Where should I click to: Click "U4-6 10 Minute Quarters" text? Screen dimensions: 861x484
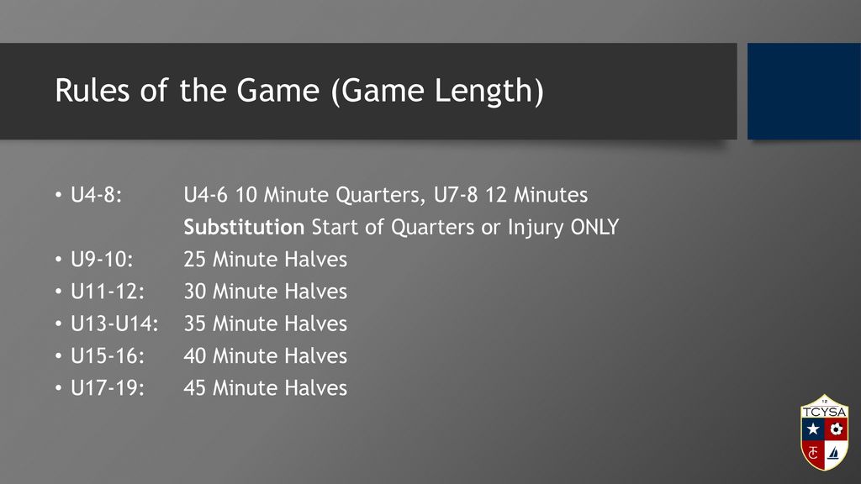(302, 195)
